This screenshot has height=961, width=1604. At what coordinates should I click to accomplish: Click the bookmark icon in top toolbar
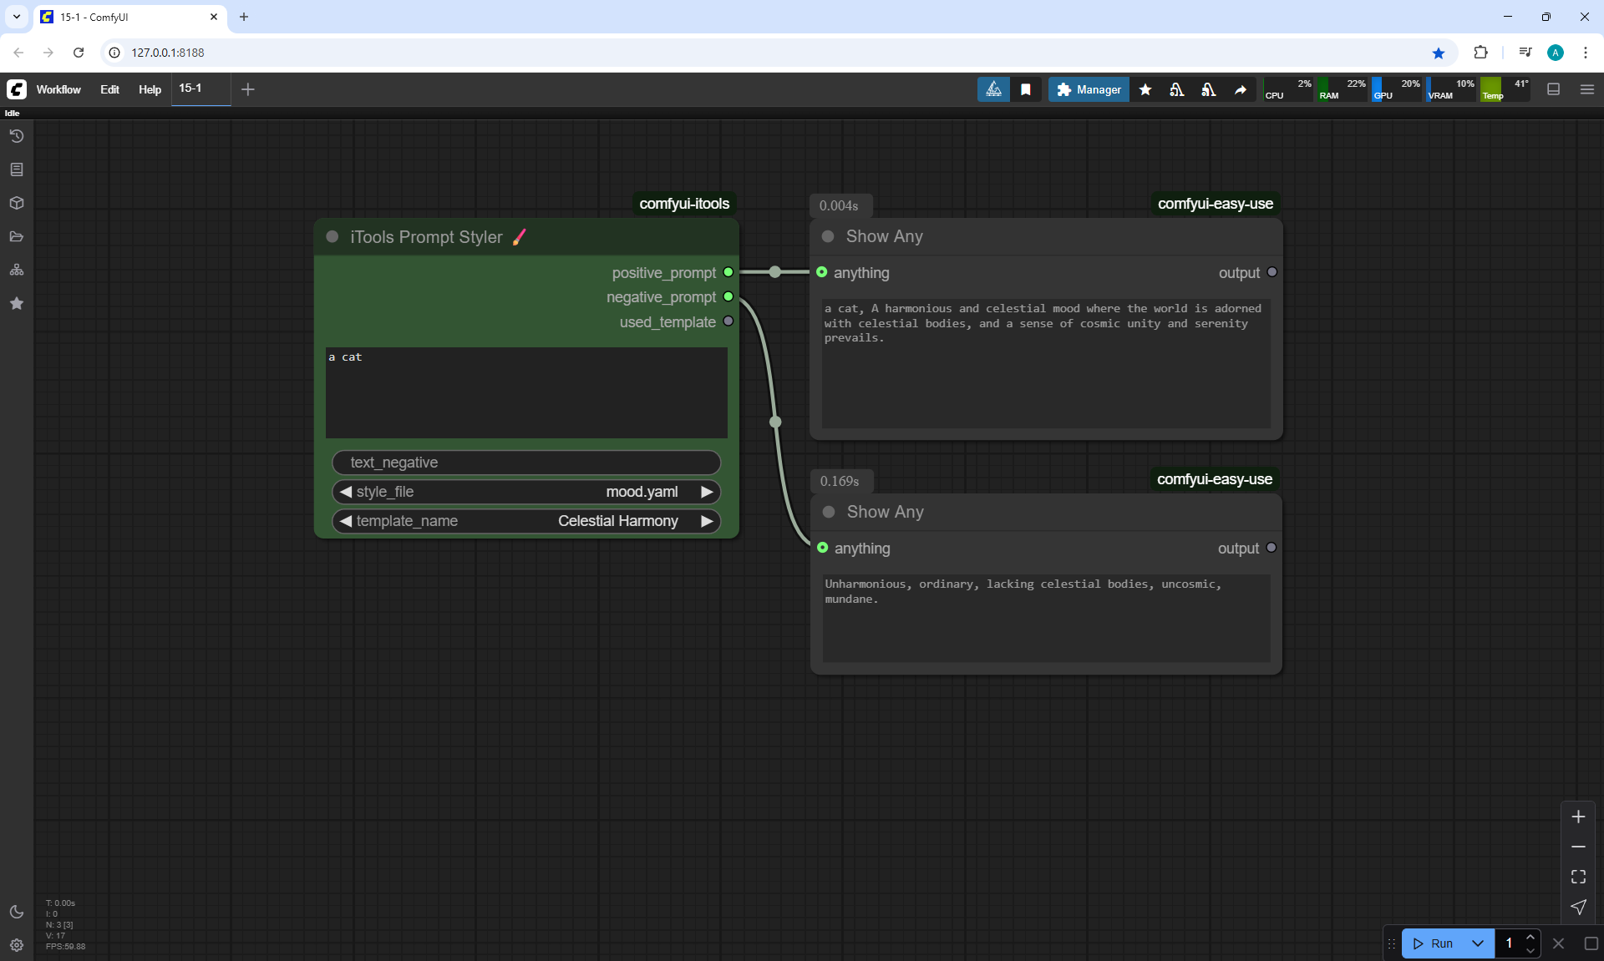coord(1026,89)
